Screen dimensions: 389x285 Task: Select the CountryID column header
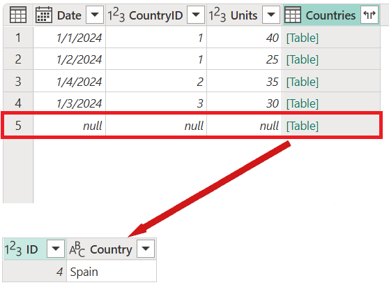click(156, 15)
